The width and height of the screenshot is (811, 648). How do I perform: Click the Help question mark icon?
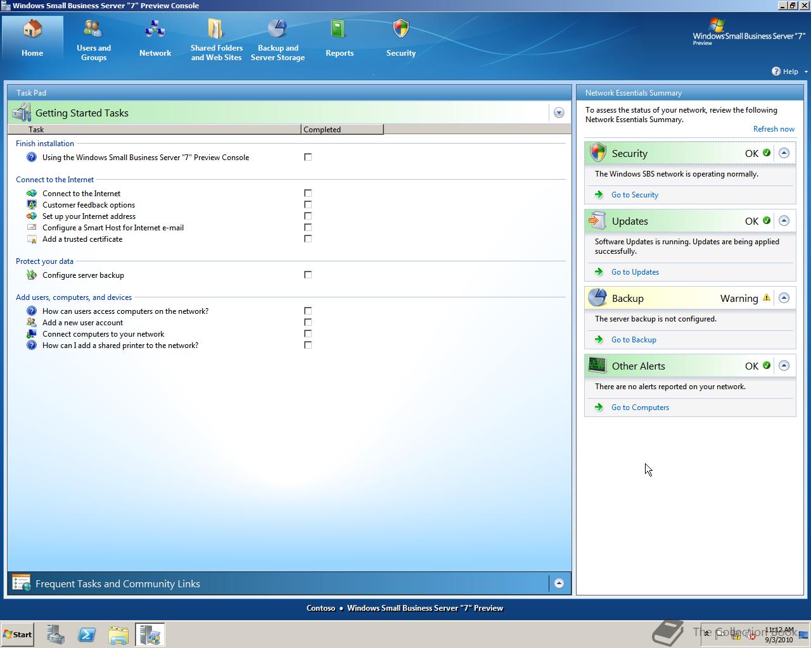tap(776, 71)
